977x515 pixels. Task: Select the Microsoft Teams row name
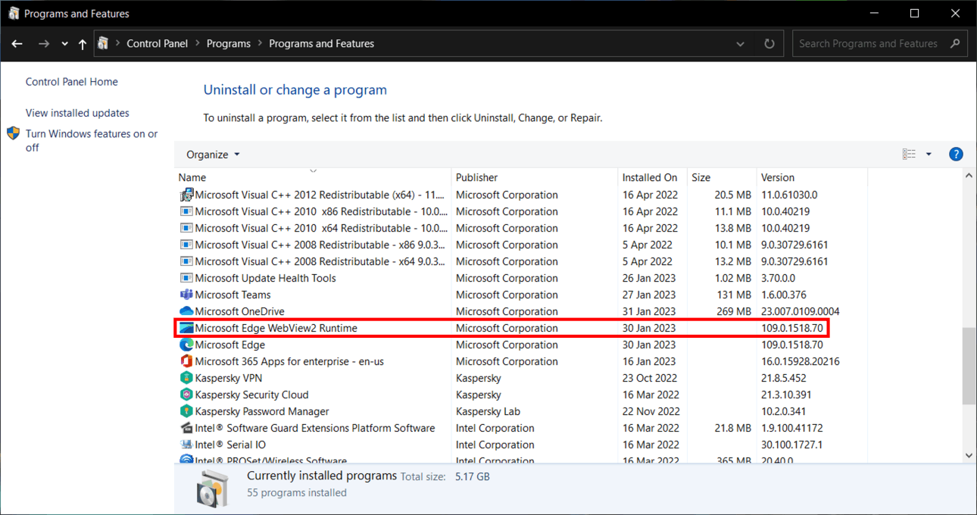coord(233,295)
